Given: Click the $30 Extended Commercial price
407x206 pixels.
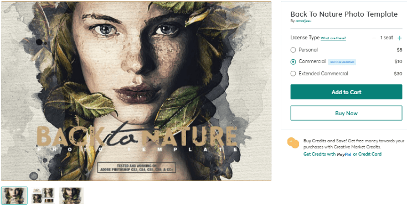Looking at the screenshot, I should pyautogui.click(x=398, y=74).
